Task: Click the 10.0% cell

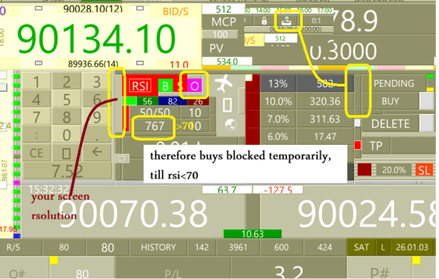Action: pyautogui.click(x=277, y=101)
